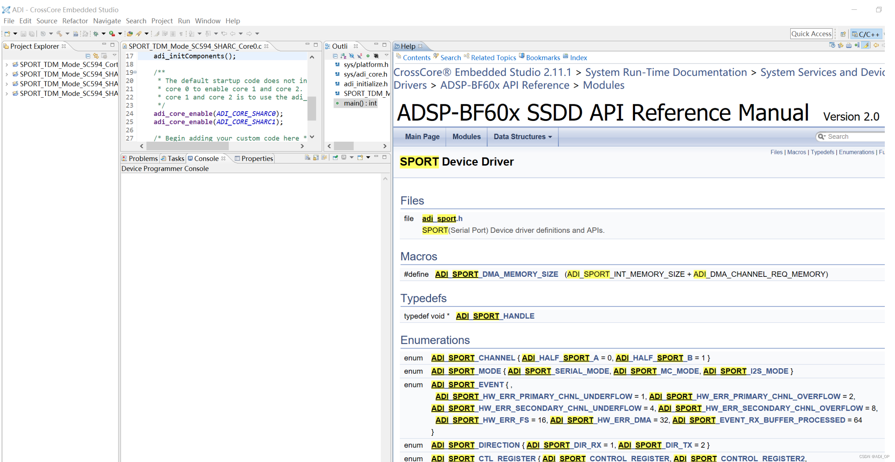
Task: Click the New project toolbar icon
Action: pyautogui.click(x=7, y=34)
